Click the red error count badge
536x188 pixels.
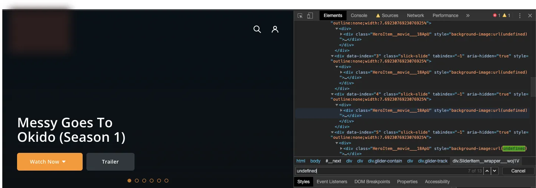pos(496,16)
